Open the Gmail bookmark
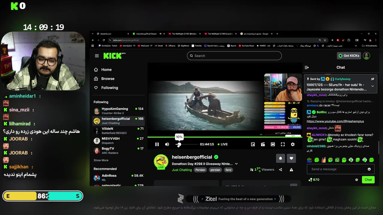The height and width of the screenshot is (215, 383). click(159, 46)
